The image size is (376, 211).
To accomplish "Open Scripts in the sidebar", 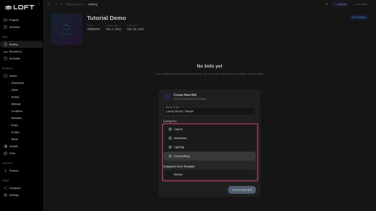I will pos(15,132).
